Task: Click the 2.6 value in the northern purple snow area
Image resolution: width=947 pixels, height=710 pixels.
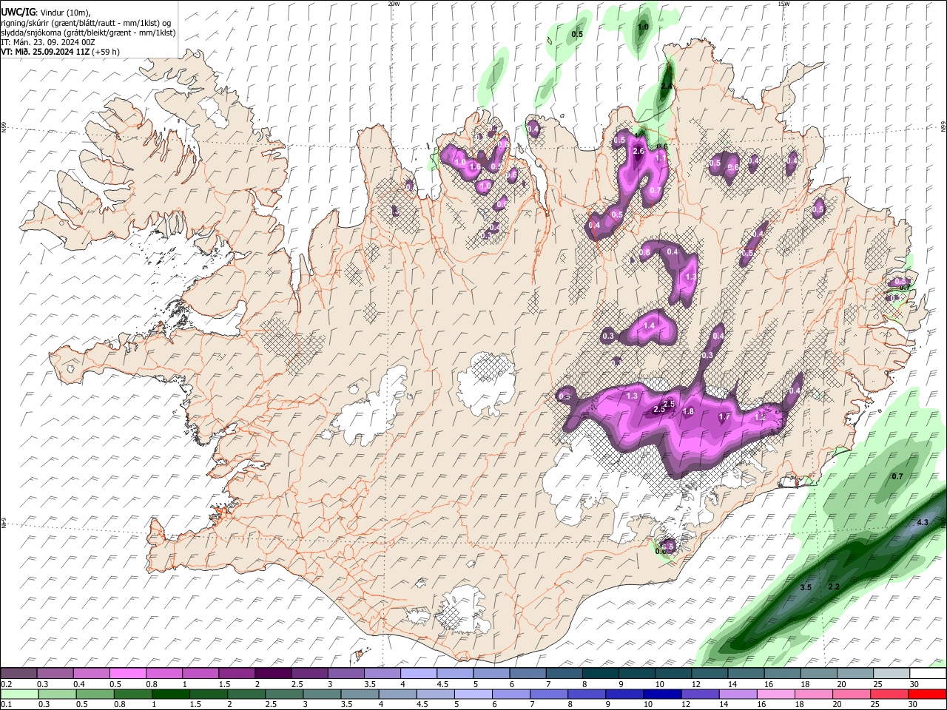Action: pyautogui.click(x=639, y=151)
